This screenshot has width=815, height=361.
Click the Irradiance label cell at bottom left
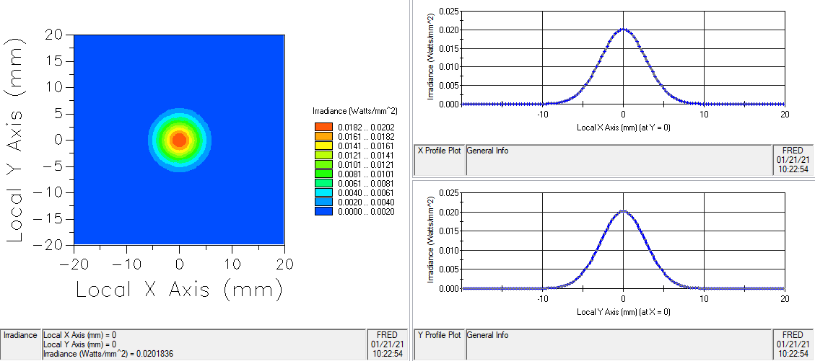tap(20, 335)
